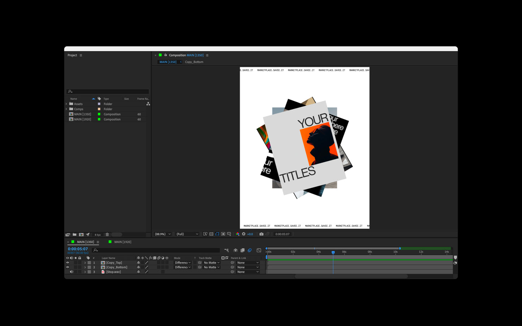Hide the Copy_Top layer with eye icon
Image resolution: width=522 pixels, height=326 pixels.
click(x=68, y=263)
